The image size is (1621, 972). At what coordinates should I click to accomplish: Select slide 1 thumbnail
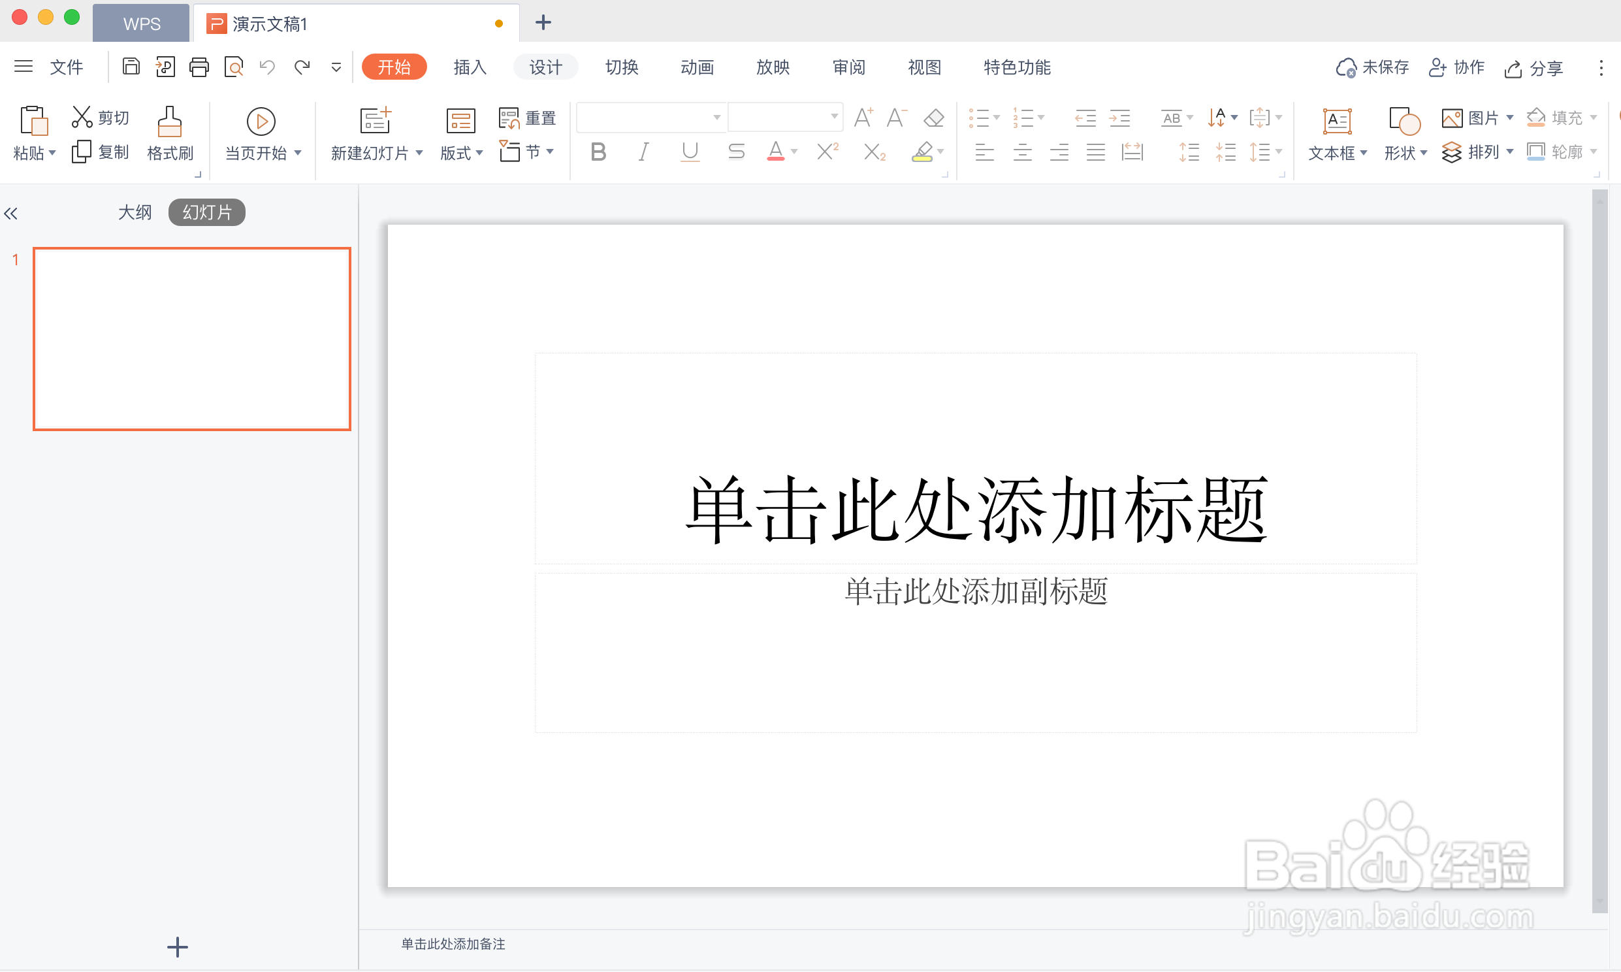192,338
